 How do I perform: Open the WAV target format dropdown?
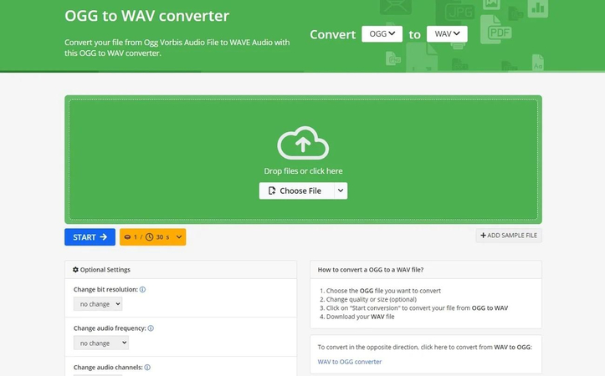(x=447, y=34)
